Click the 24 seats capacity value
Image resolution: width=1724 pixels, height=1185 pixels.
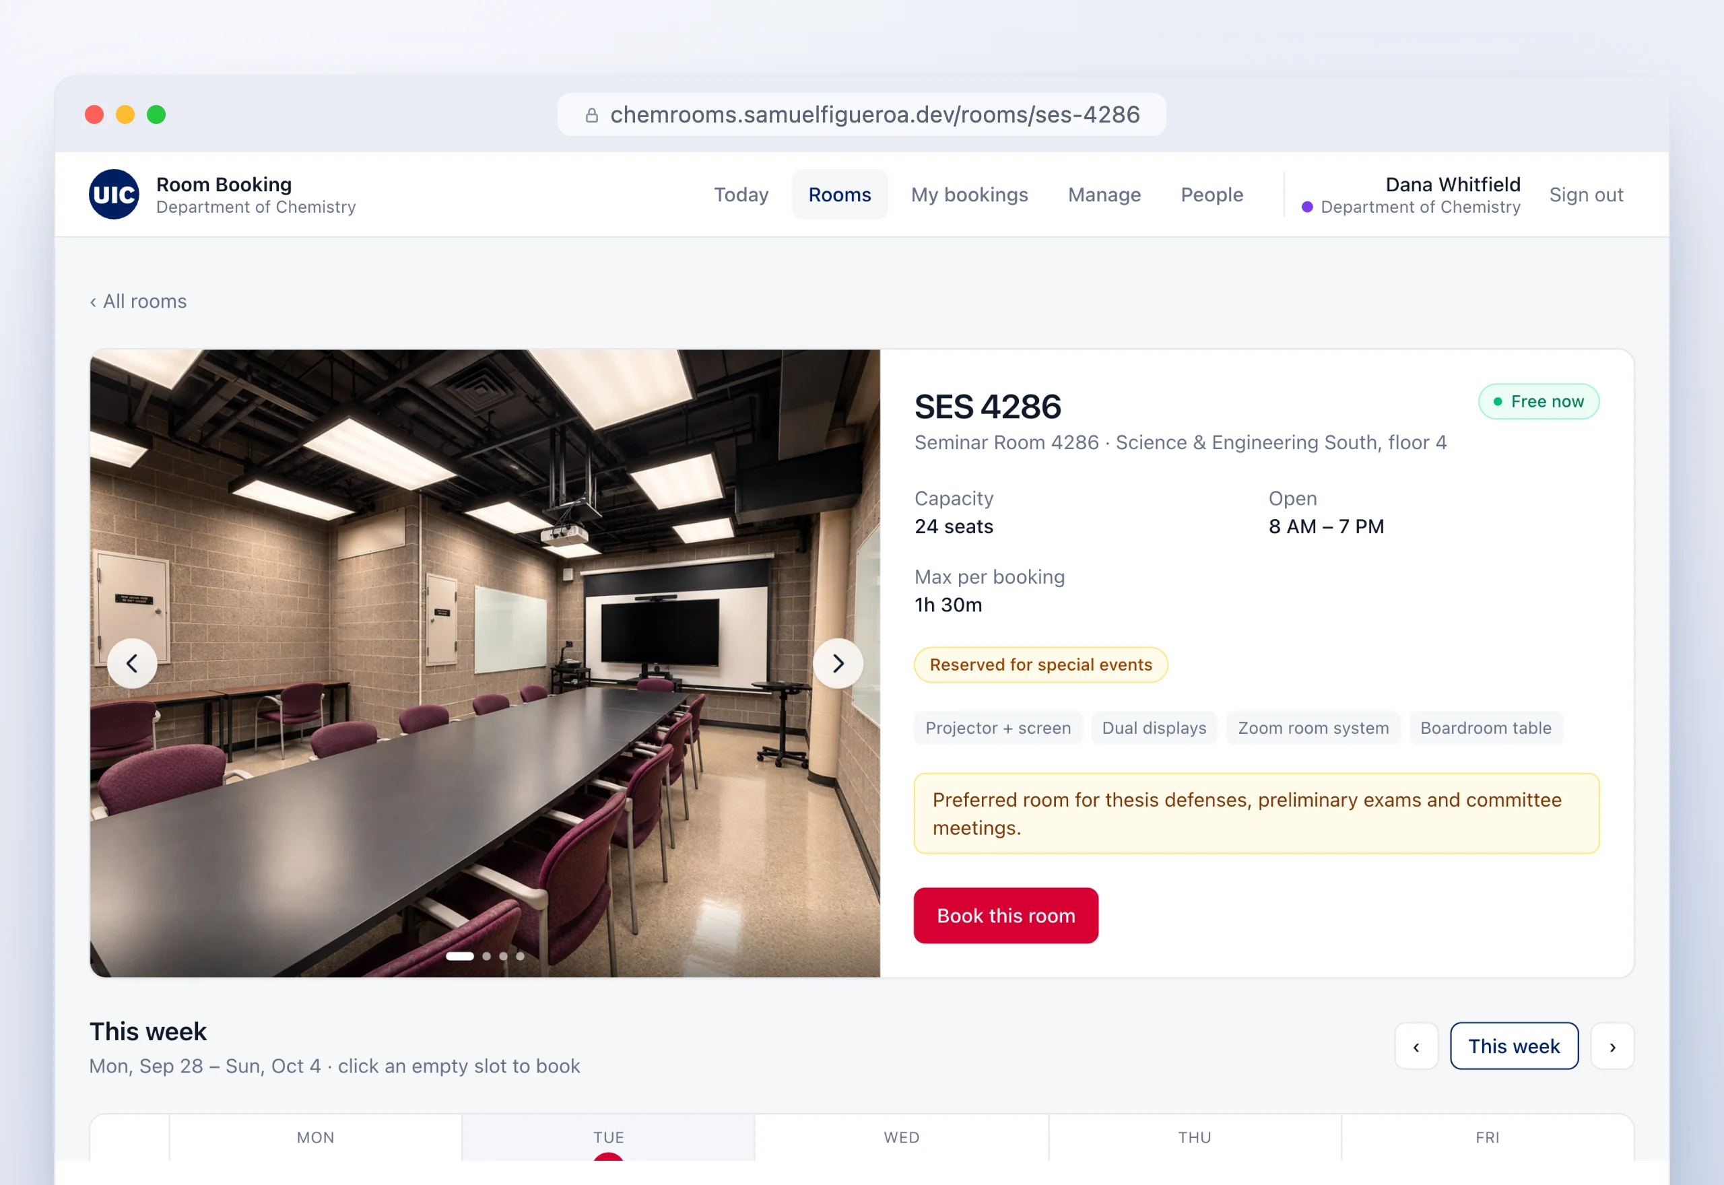954,527
